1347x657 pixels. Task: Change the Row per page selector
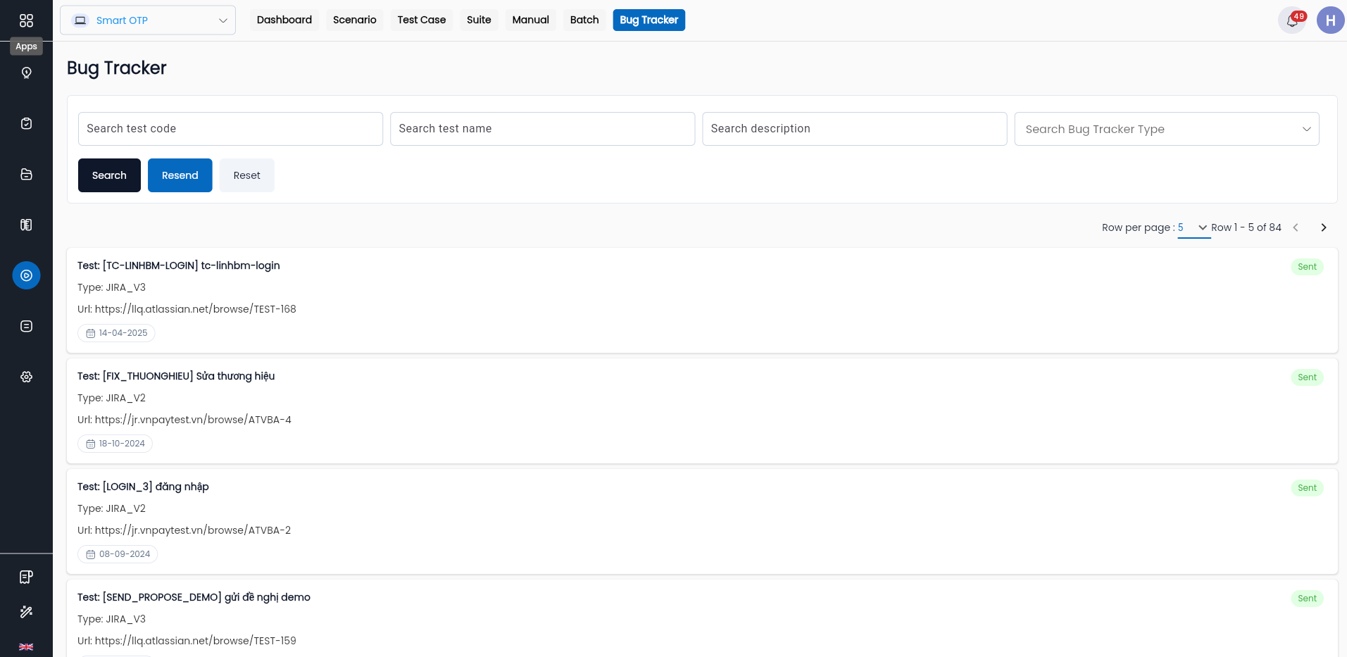click(x=1193, y=227)
